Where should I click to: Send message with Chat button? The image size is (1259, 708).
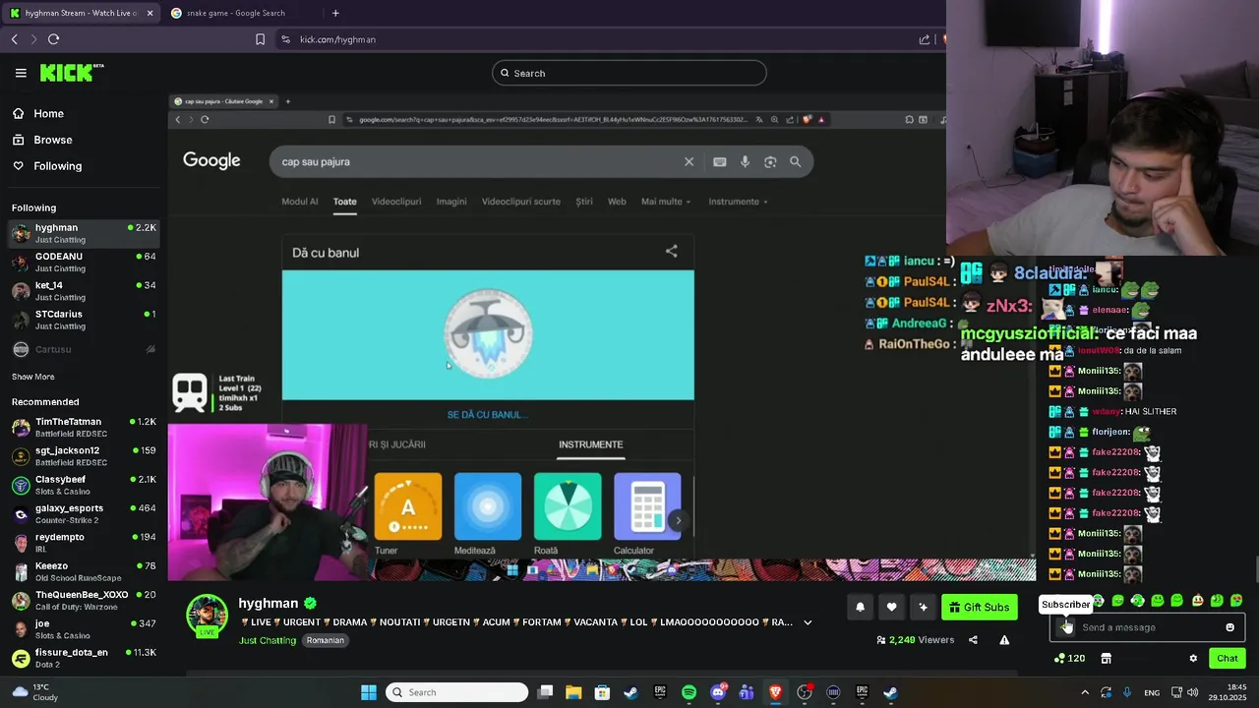[1228, 659]
